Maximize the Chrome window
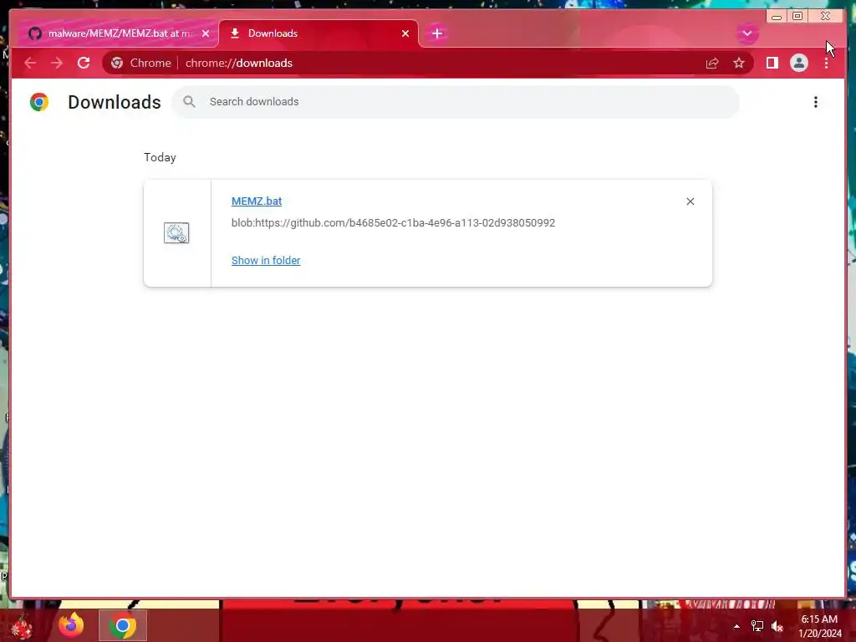The image size is (856, 642). tap(797, 17)
